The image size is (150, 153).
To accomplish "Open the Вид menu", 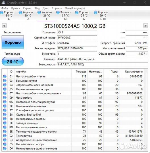I will tap(37, 8).
